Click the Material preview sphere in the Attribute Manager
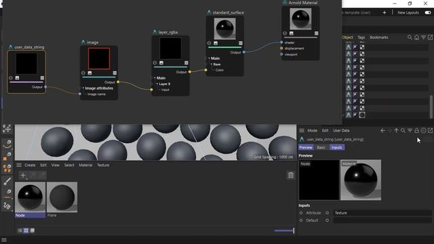Screen dimensions: 434x244 coord(361,180)
